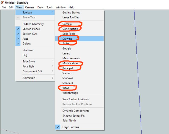Enable the Shadow Strings Fix toolbar
Viewport: 169px width, 134px height.
(x=80, y=116)
